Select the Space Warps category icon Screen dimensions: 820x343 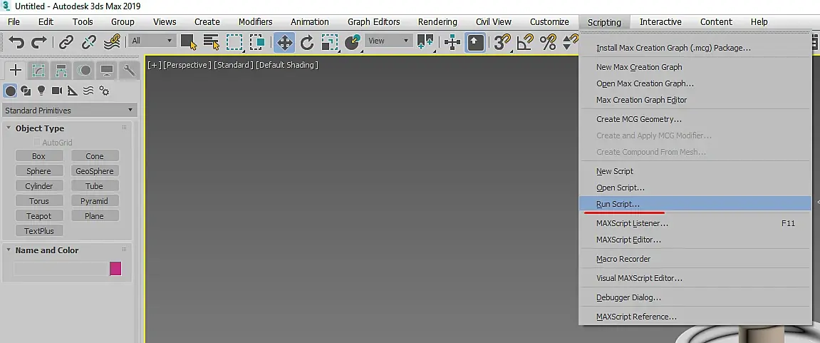point(88,91)
